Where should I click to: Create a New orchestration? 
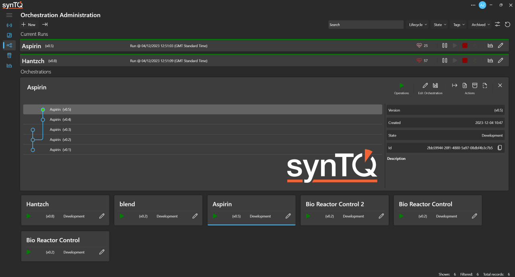pos(28,25)
